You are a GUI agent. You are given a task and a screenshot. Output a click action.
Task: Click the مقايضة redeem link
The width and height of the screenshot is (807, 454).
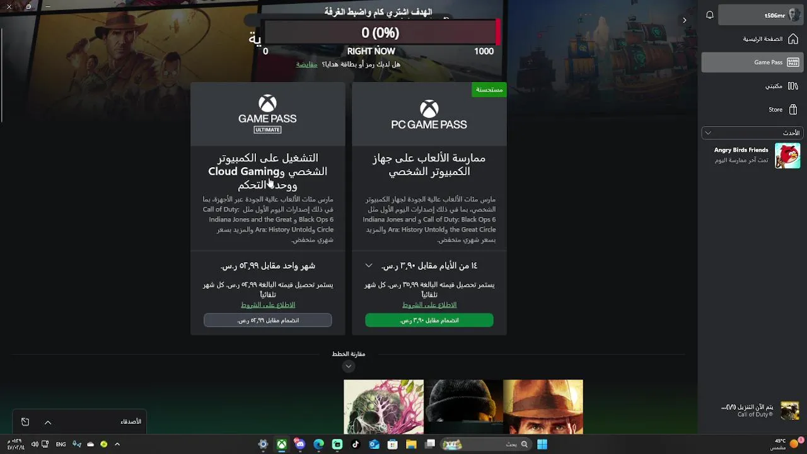pos(307,64)
